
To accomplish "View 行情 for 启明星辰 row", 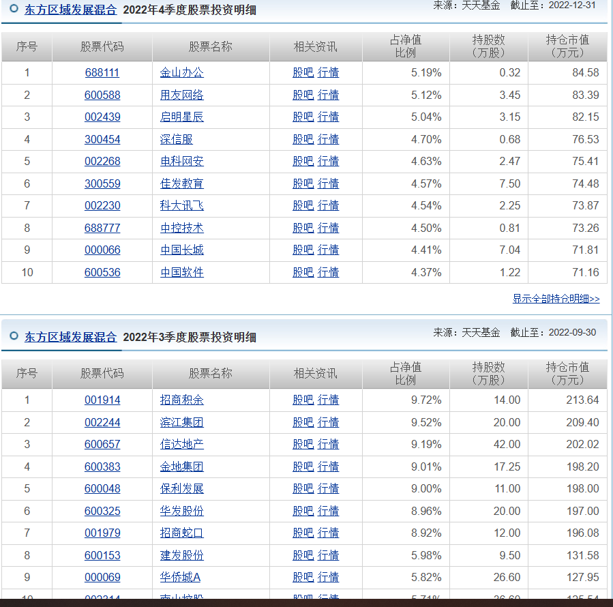I will [328, 117].
